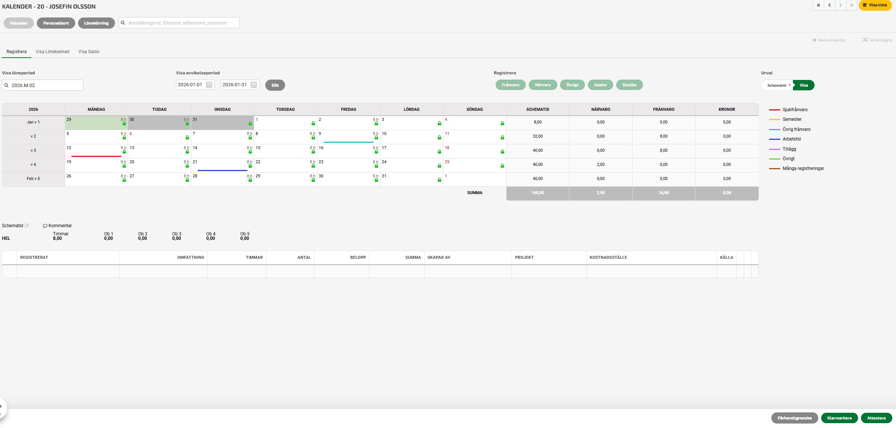896x428 pixels.
Task: Switch to the Visa Saldo tab
Action: pos(89,52)
